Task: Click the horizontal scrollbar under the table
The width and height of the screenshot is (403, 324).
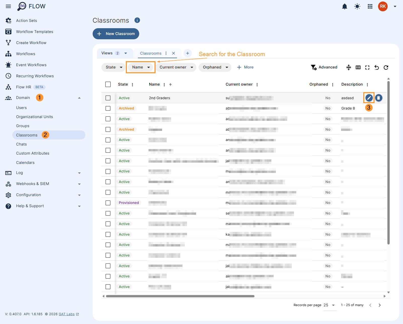Action: tap(180, 296)
